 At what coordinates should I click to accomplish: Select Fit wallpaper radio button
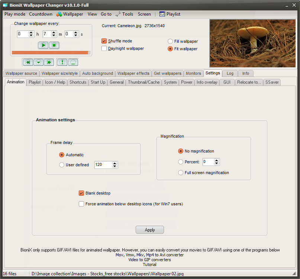[x=170, y=49]
